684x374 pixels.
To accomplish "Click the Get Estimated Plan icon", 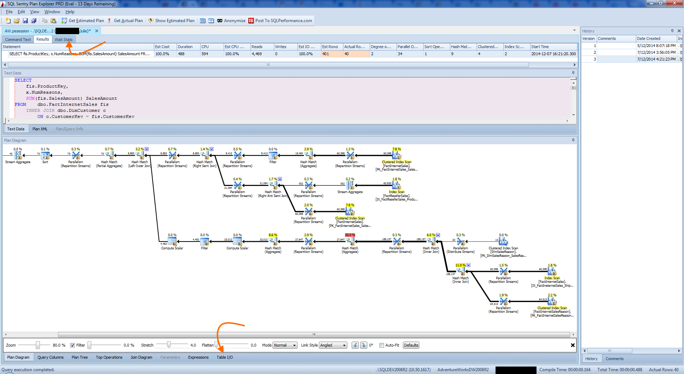I will coord(64,21).
